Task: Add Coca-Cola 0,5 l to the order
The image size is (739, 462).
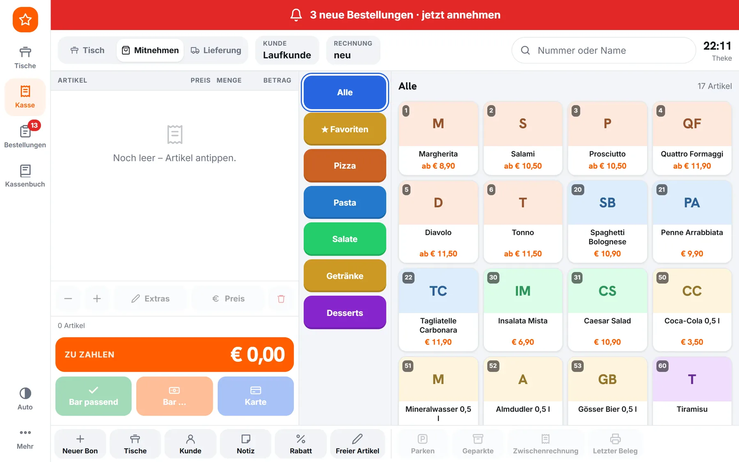Action: click(x=692, y=310)
